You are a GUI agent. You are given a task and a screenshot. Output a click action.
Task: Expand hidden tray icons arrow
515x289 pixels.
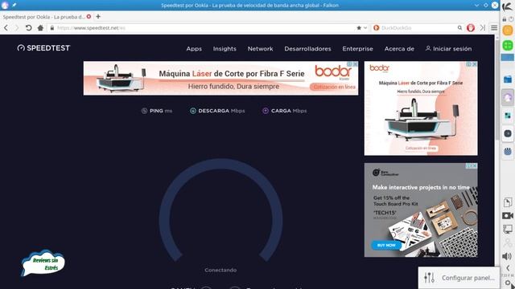[x=508, y=268]
